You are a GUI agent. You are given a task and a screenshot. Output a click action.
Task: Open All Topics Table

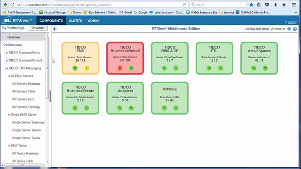pyautogui.click(x=23, y=161)
